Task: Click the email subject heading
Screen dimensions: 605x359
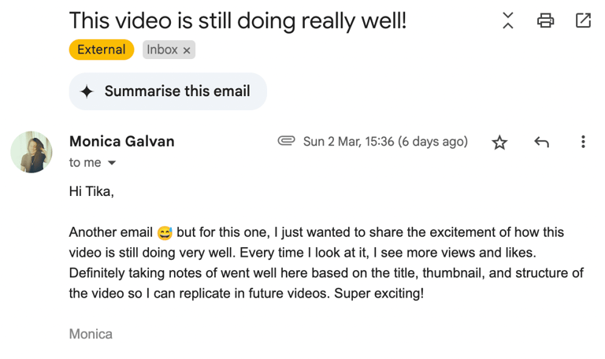Action: [x=238, y=20]
